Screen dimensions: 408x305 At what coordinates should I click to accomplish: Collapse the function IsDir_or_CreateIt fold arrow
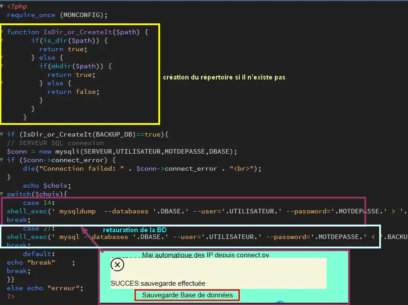click(x=2, y=32)
